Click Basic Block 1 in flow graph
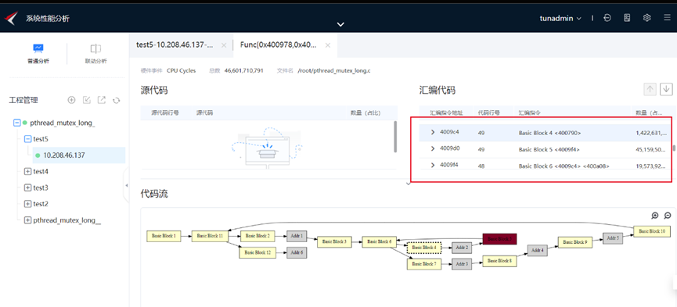The width and height of the screenshot is (677, 307). [164, 236]
